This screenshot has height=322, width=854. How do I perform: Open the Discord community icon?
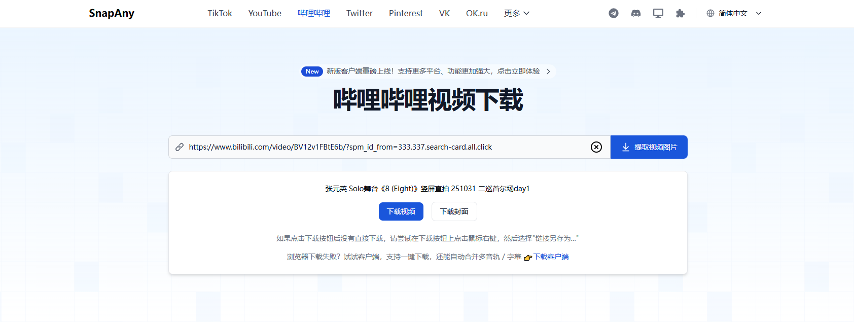[x=636, y=13]
